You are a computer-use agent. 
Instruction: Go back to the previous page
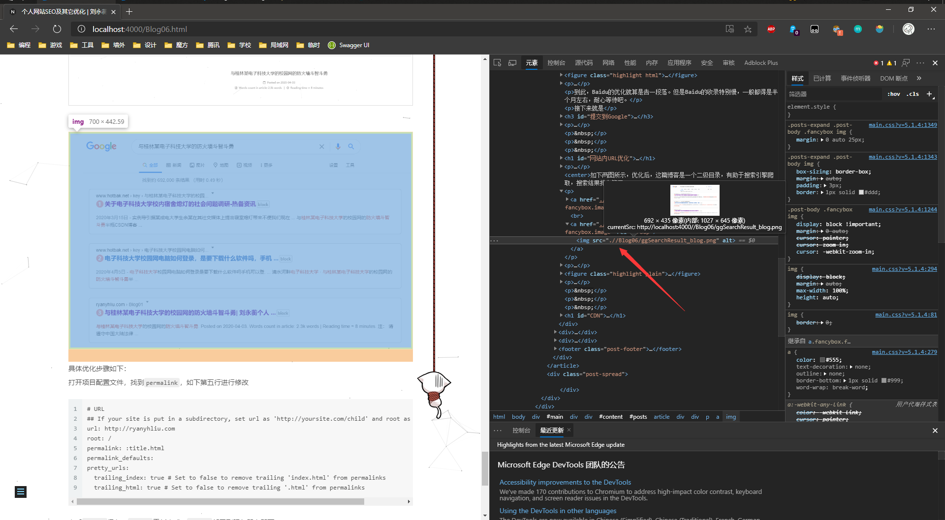tap(14, 29)
